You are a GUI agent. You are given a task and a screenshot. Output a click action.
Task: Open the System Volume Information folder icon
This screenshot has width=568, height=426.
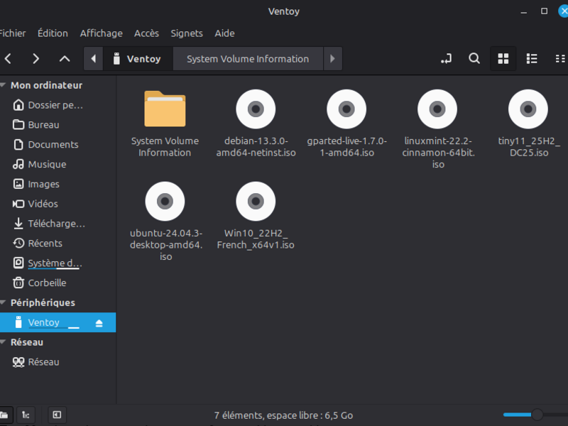165,109
